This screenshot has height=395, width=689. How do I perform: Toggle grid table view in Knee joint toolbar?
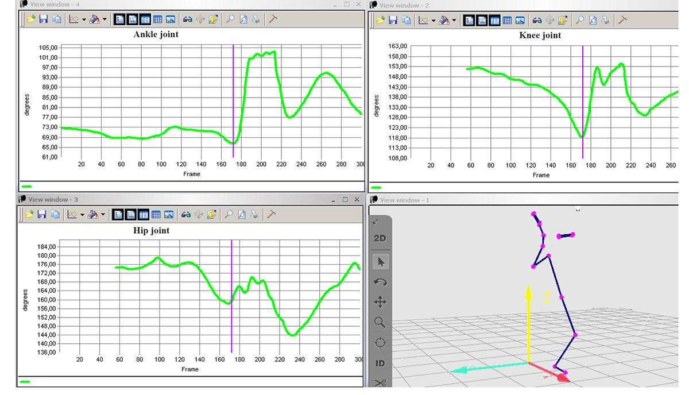click(x=507, y=20)
